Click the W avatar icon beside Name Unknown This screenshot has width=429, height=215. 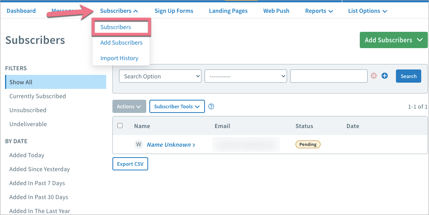(138, 144)
